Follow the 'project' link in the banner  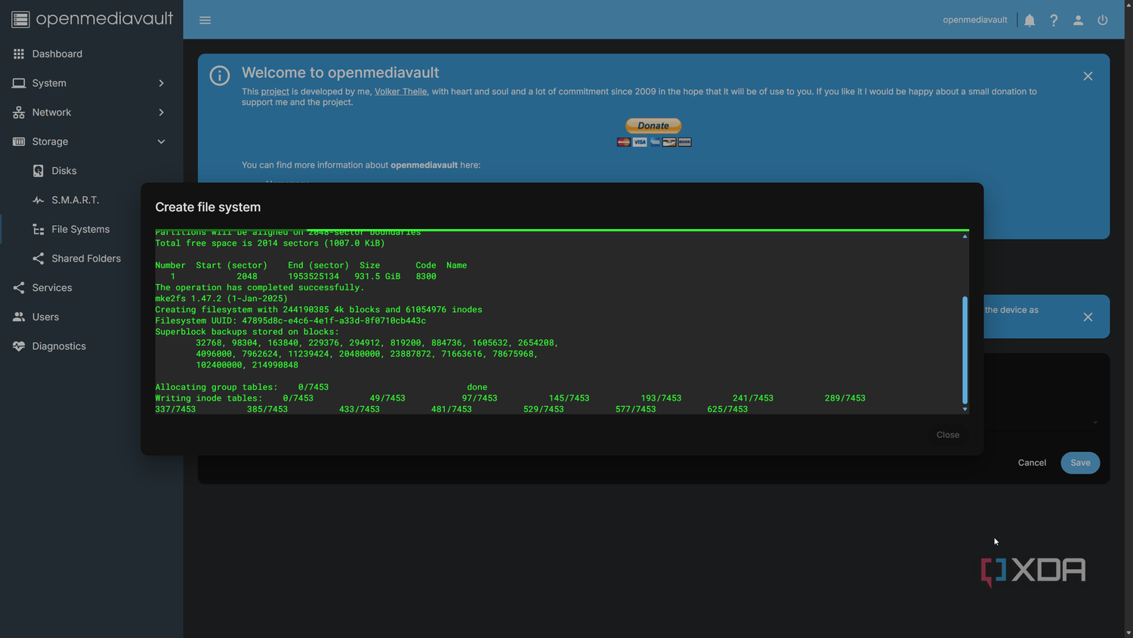tap(275, 91)
